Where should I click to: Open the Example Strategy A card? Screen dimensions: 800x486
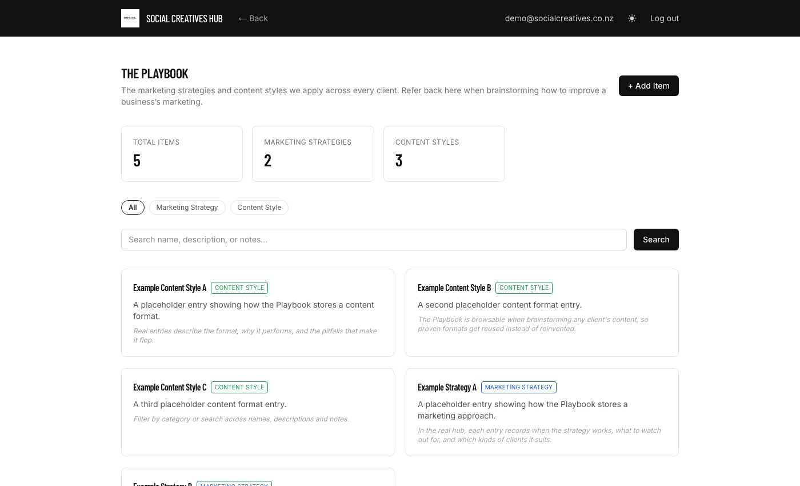pyautogui.click(x=542, y=412)
